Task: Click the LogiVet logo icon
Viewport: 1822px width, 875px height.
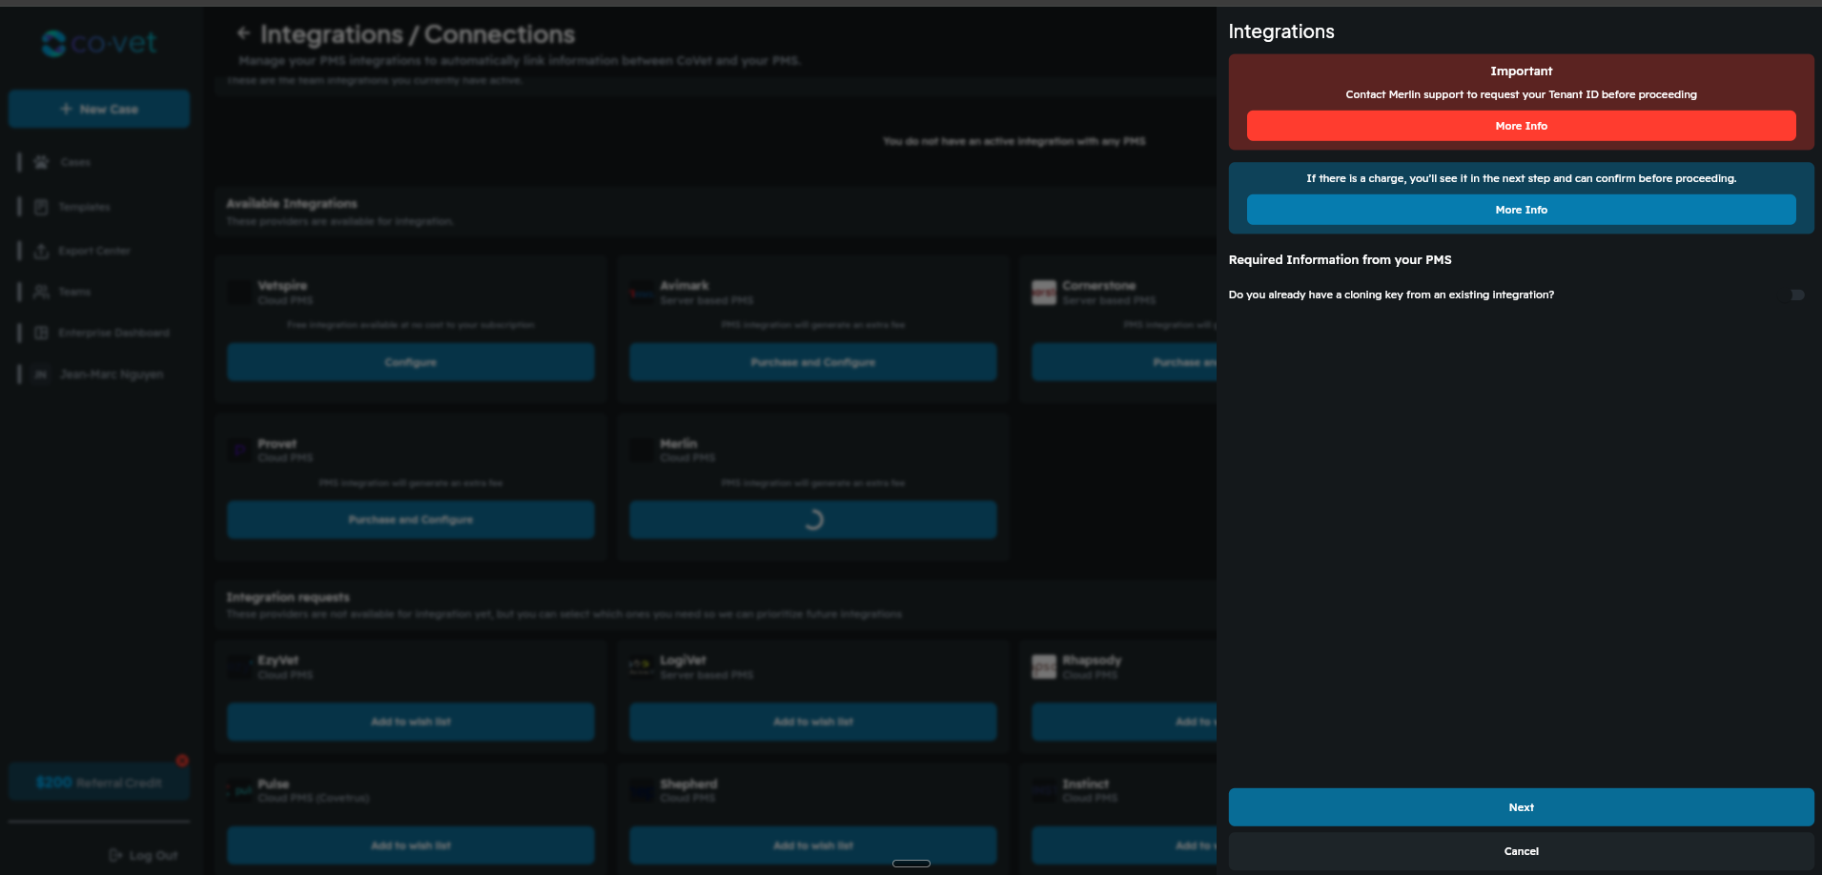Action: pyautogui.click(x=642, y=667)
